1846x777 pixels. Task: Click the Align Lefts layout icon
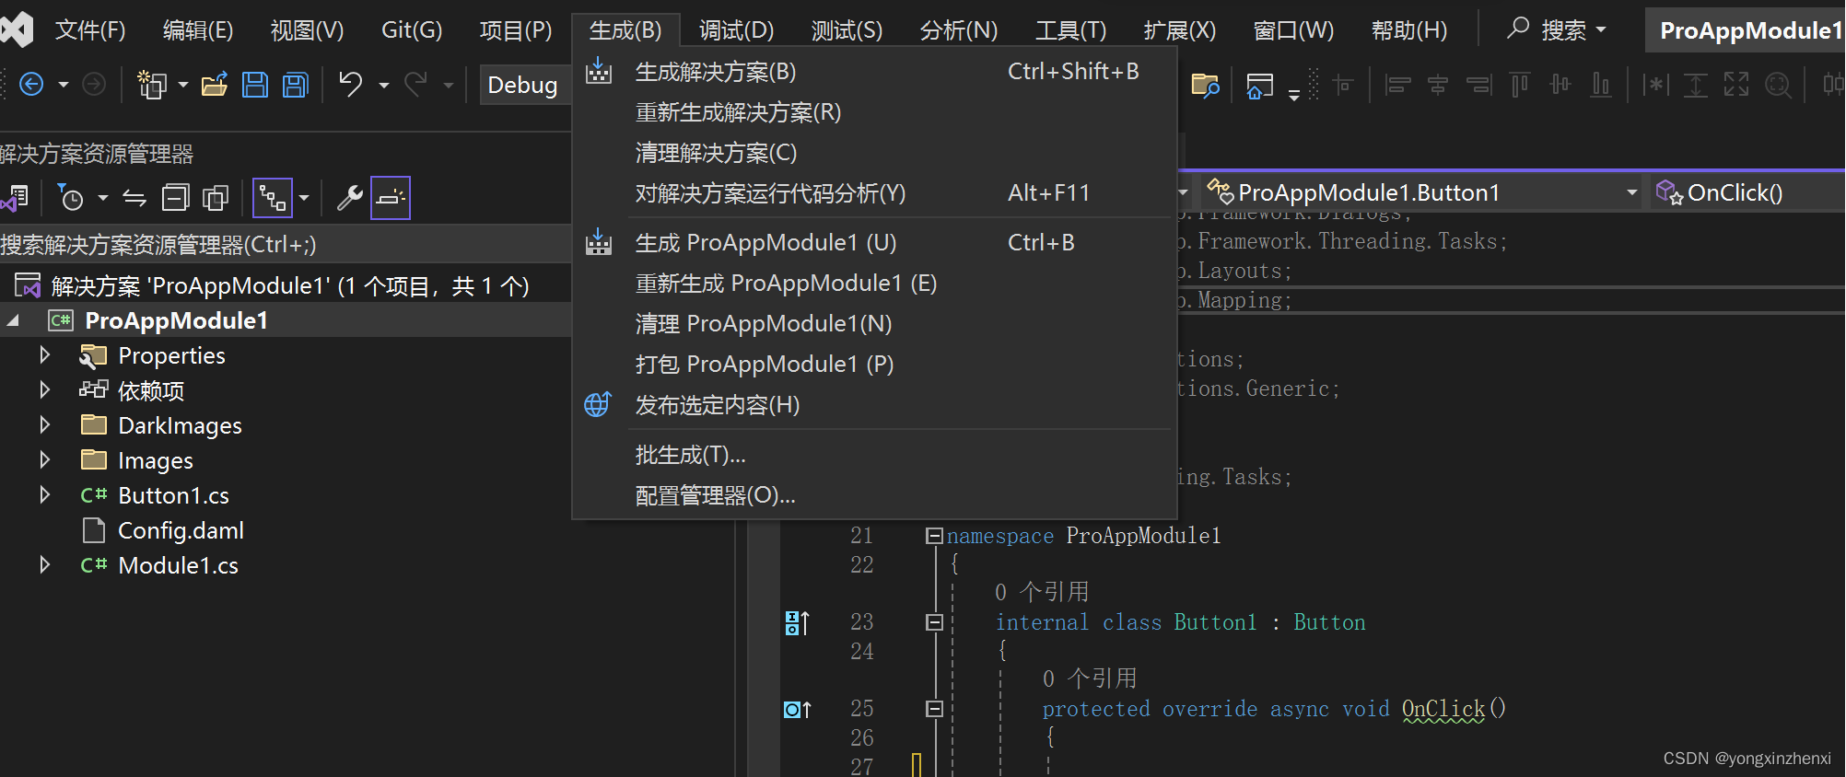1398,85
